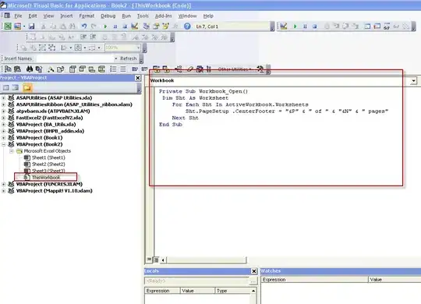Click the Insert UserForm icon

tap(17, 26)
